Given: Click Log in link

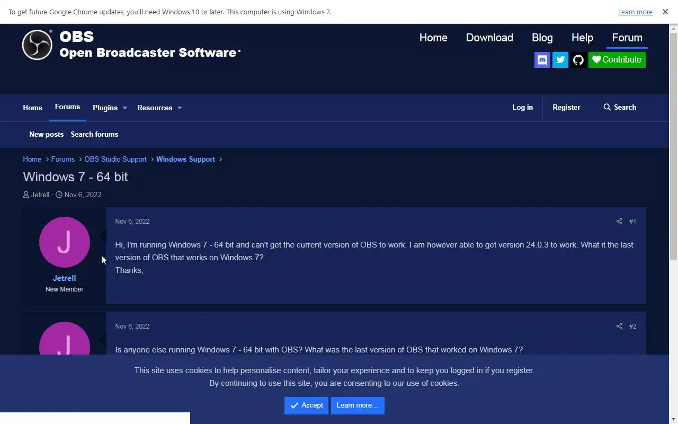Looking at the screenshot, I should point(522,107).
